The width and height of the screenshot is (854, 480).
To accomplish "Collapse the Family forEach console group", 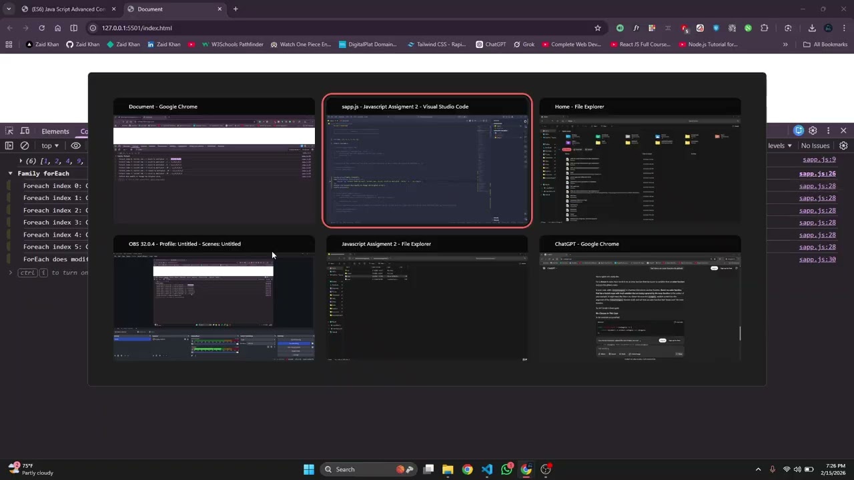I will pyautogui.click(x=10, y=173).
